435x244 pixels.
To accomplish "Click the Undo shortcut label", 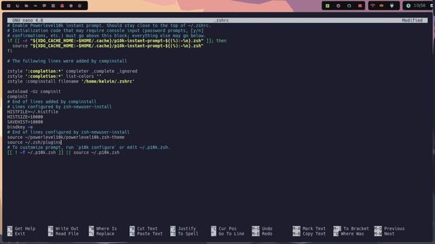I will point(267,228).
